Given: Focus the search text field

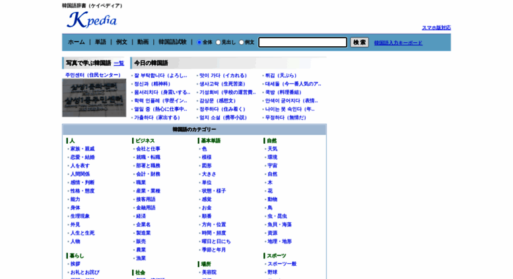Looking at the screenshot, I should point(302,42).
